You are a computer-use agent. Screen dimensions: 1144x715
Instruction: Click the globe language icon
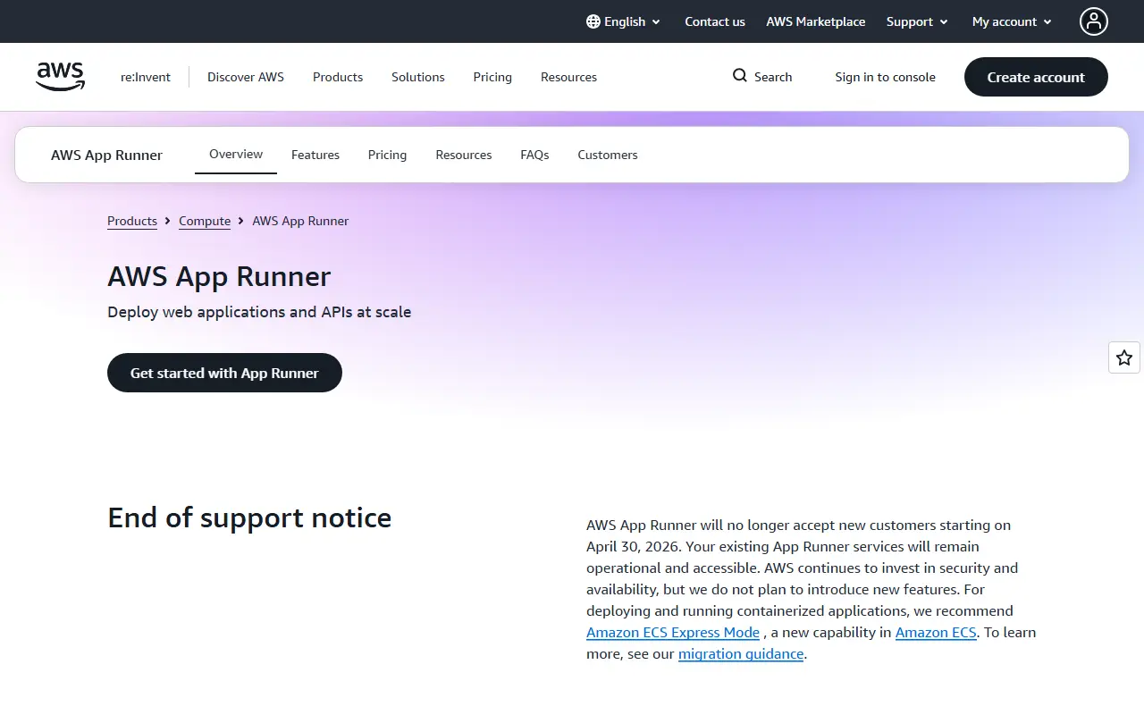593,21
